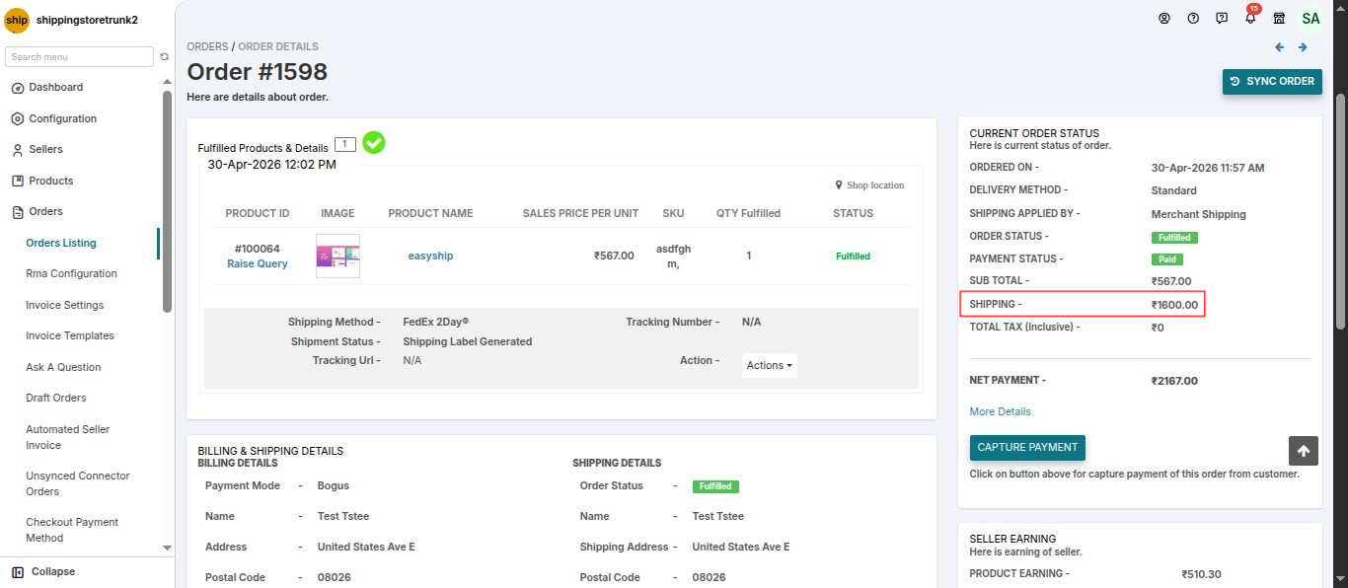The width and height of the screenshot is (1348, 588).
Task: Click the sales price ₹567.00 cell
Action: tap(614, 256)
